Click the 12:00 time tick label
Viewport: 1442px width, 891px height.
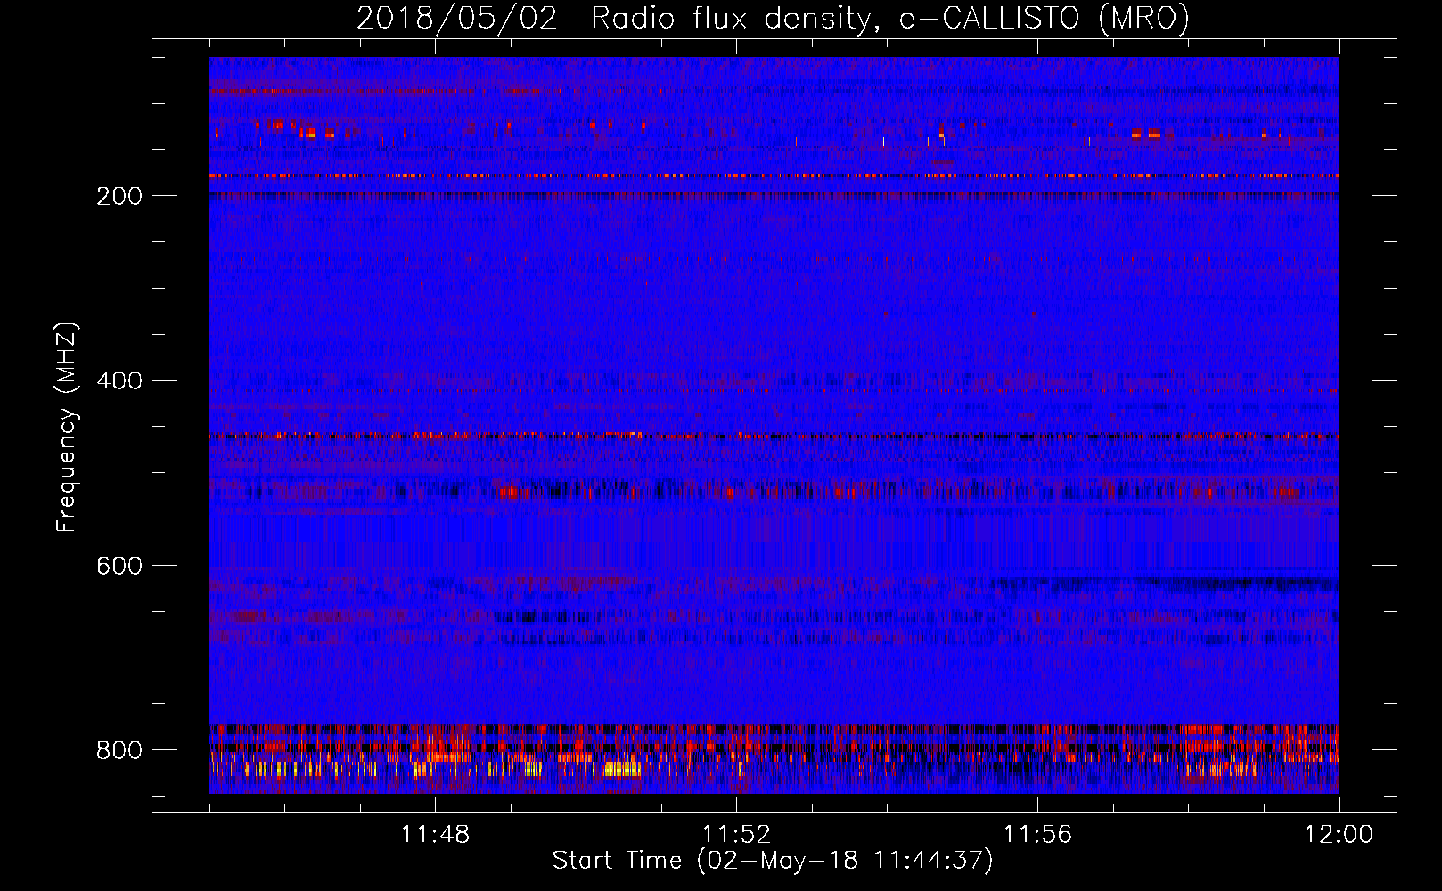pyautogui.click(x=1339, y=835)
